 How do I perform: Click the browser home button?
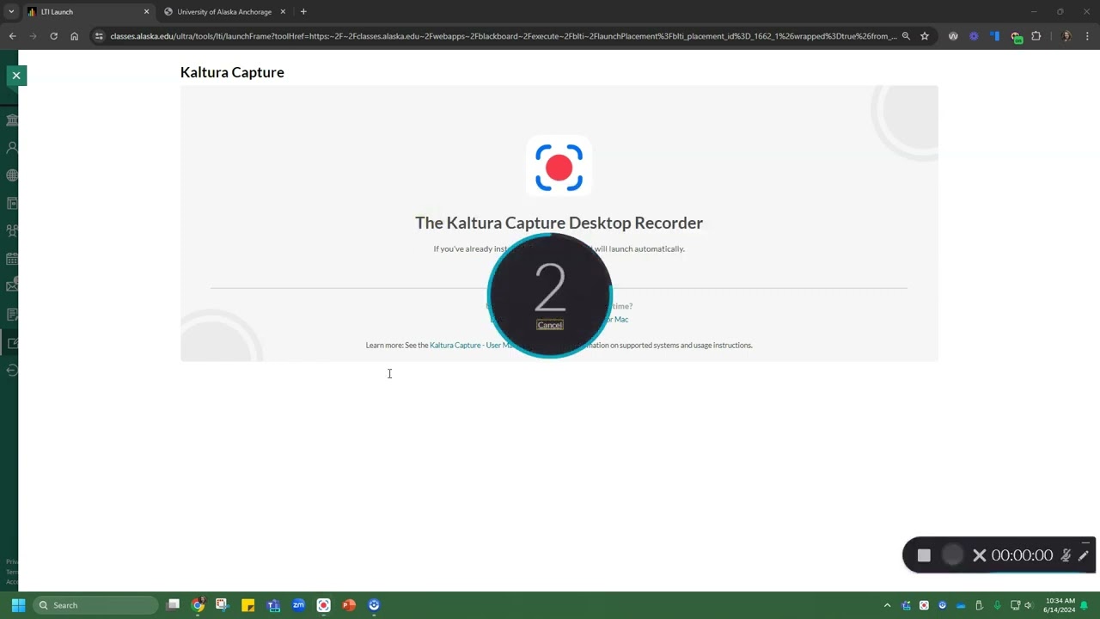click(x=75, y=36)
